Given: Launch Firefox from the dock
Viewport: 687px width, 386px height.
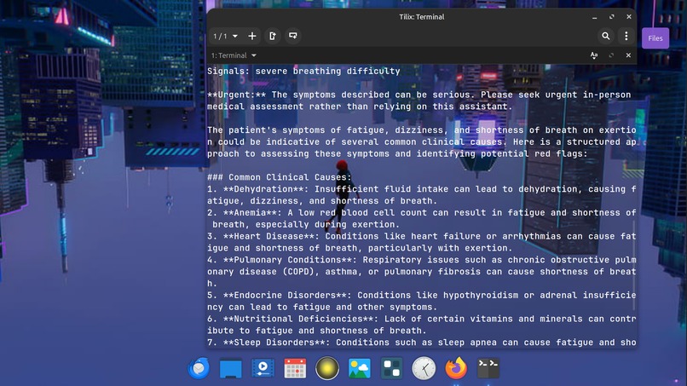Looking at the screenshot, I should pos(456,368).
